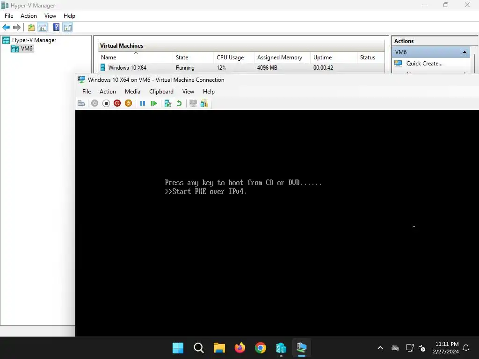479x359 pixels.
Task: Click the 00:00:42 uptime cell
Action: click(323, 68)
